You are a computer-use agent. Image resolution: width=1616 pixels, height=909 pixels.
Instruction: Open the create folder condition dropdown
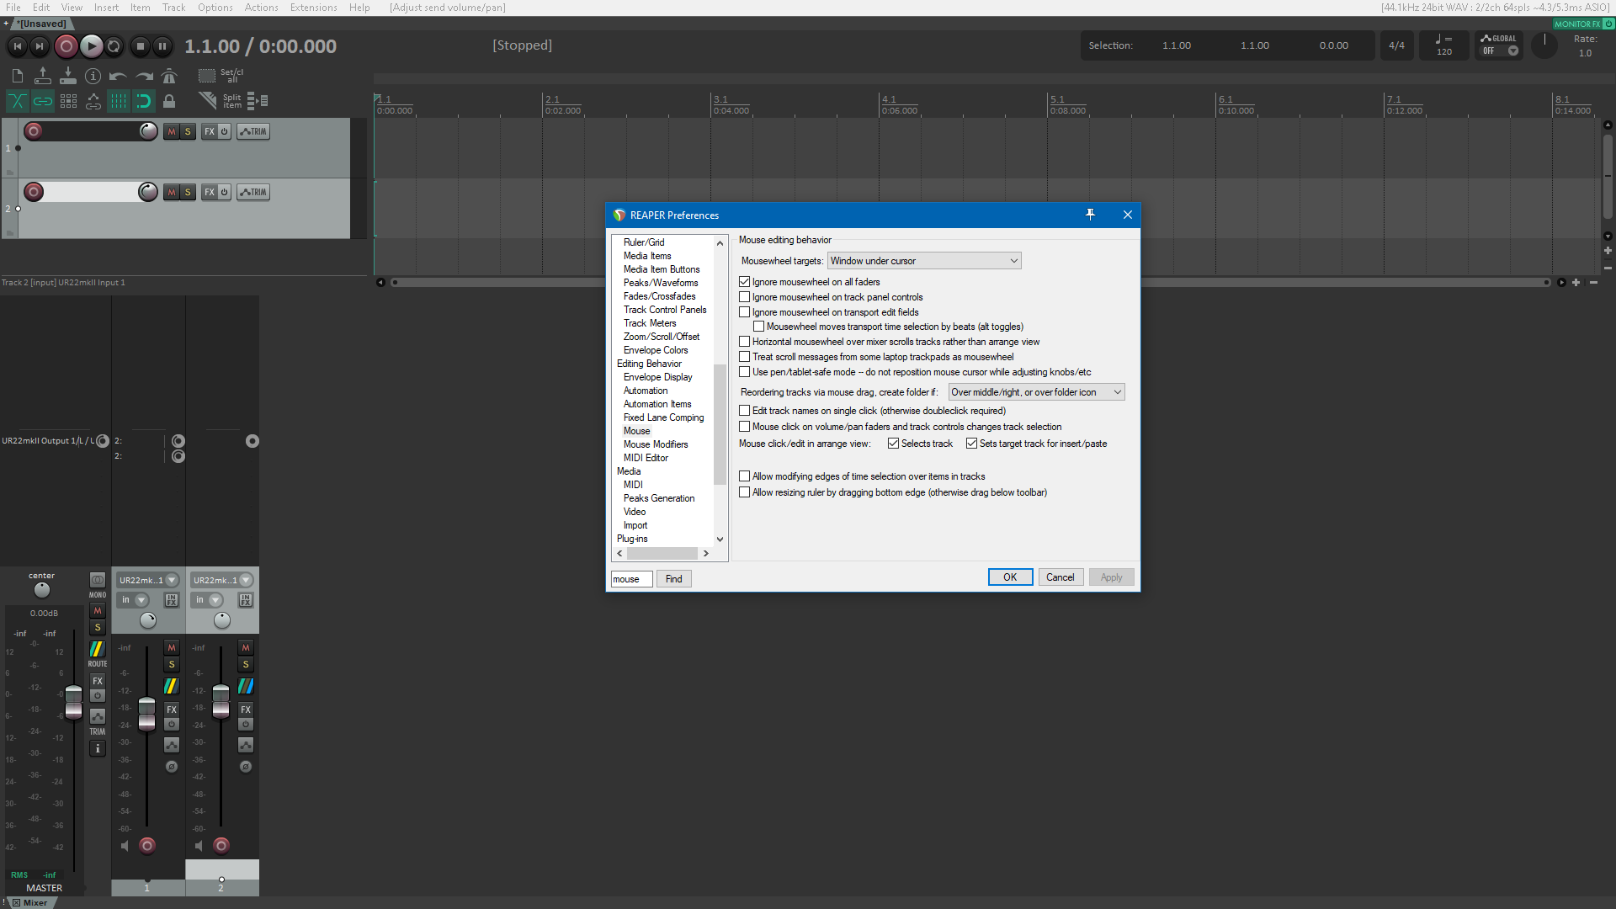pos(1036,392)
